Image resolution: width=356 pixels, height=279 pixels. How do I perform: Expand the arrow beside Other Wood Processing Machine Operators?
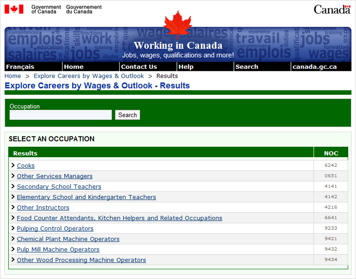coord(13,259)
